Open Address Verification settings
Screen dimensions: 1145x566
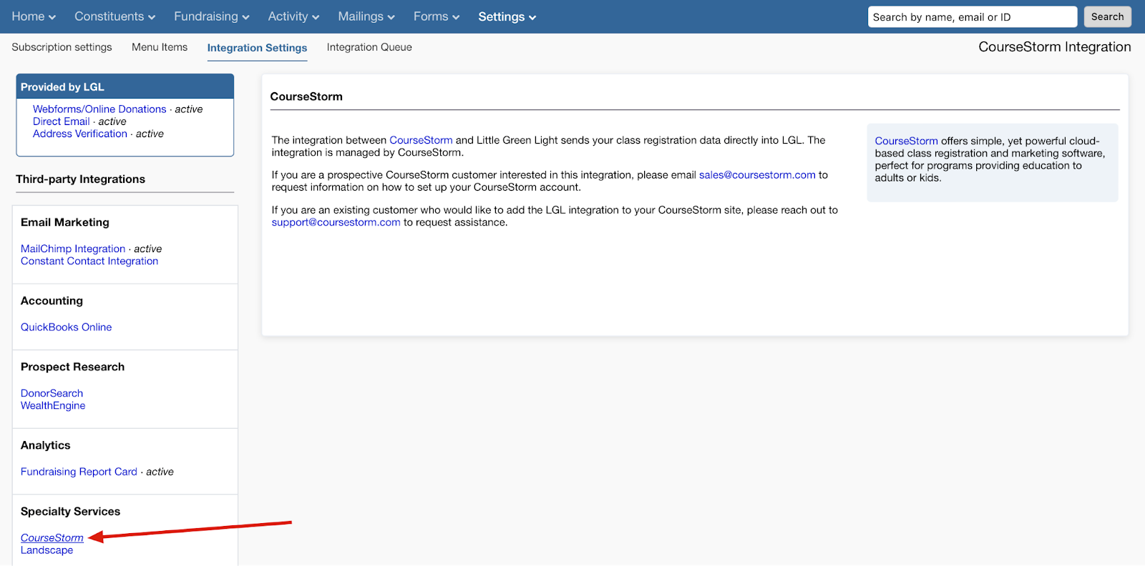(x=80, y=134)
